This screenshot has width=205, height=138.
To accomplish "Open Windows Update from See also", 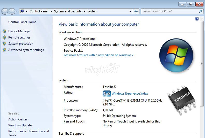I will point(20,125).
